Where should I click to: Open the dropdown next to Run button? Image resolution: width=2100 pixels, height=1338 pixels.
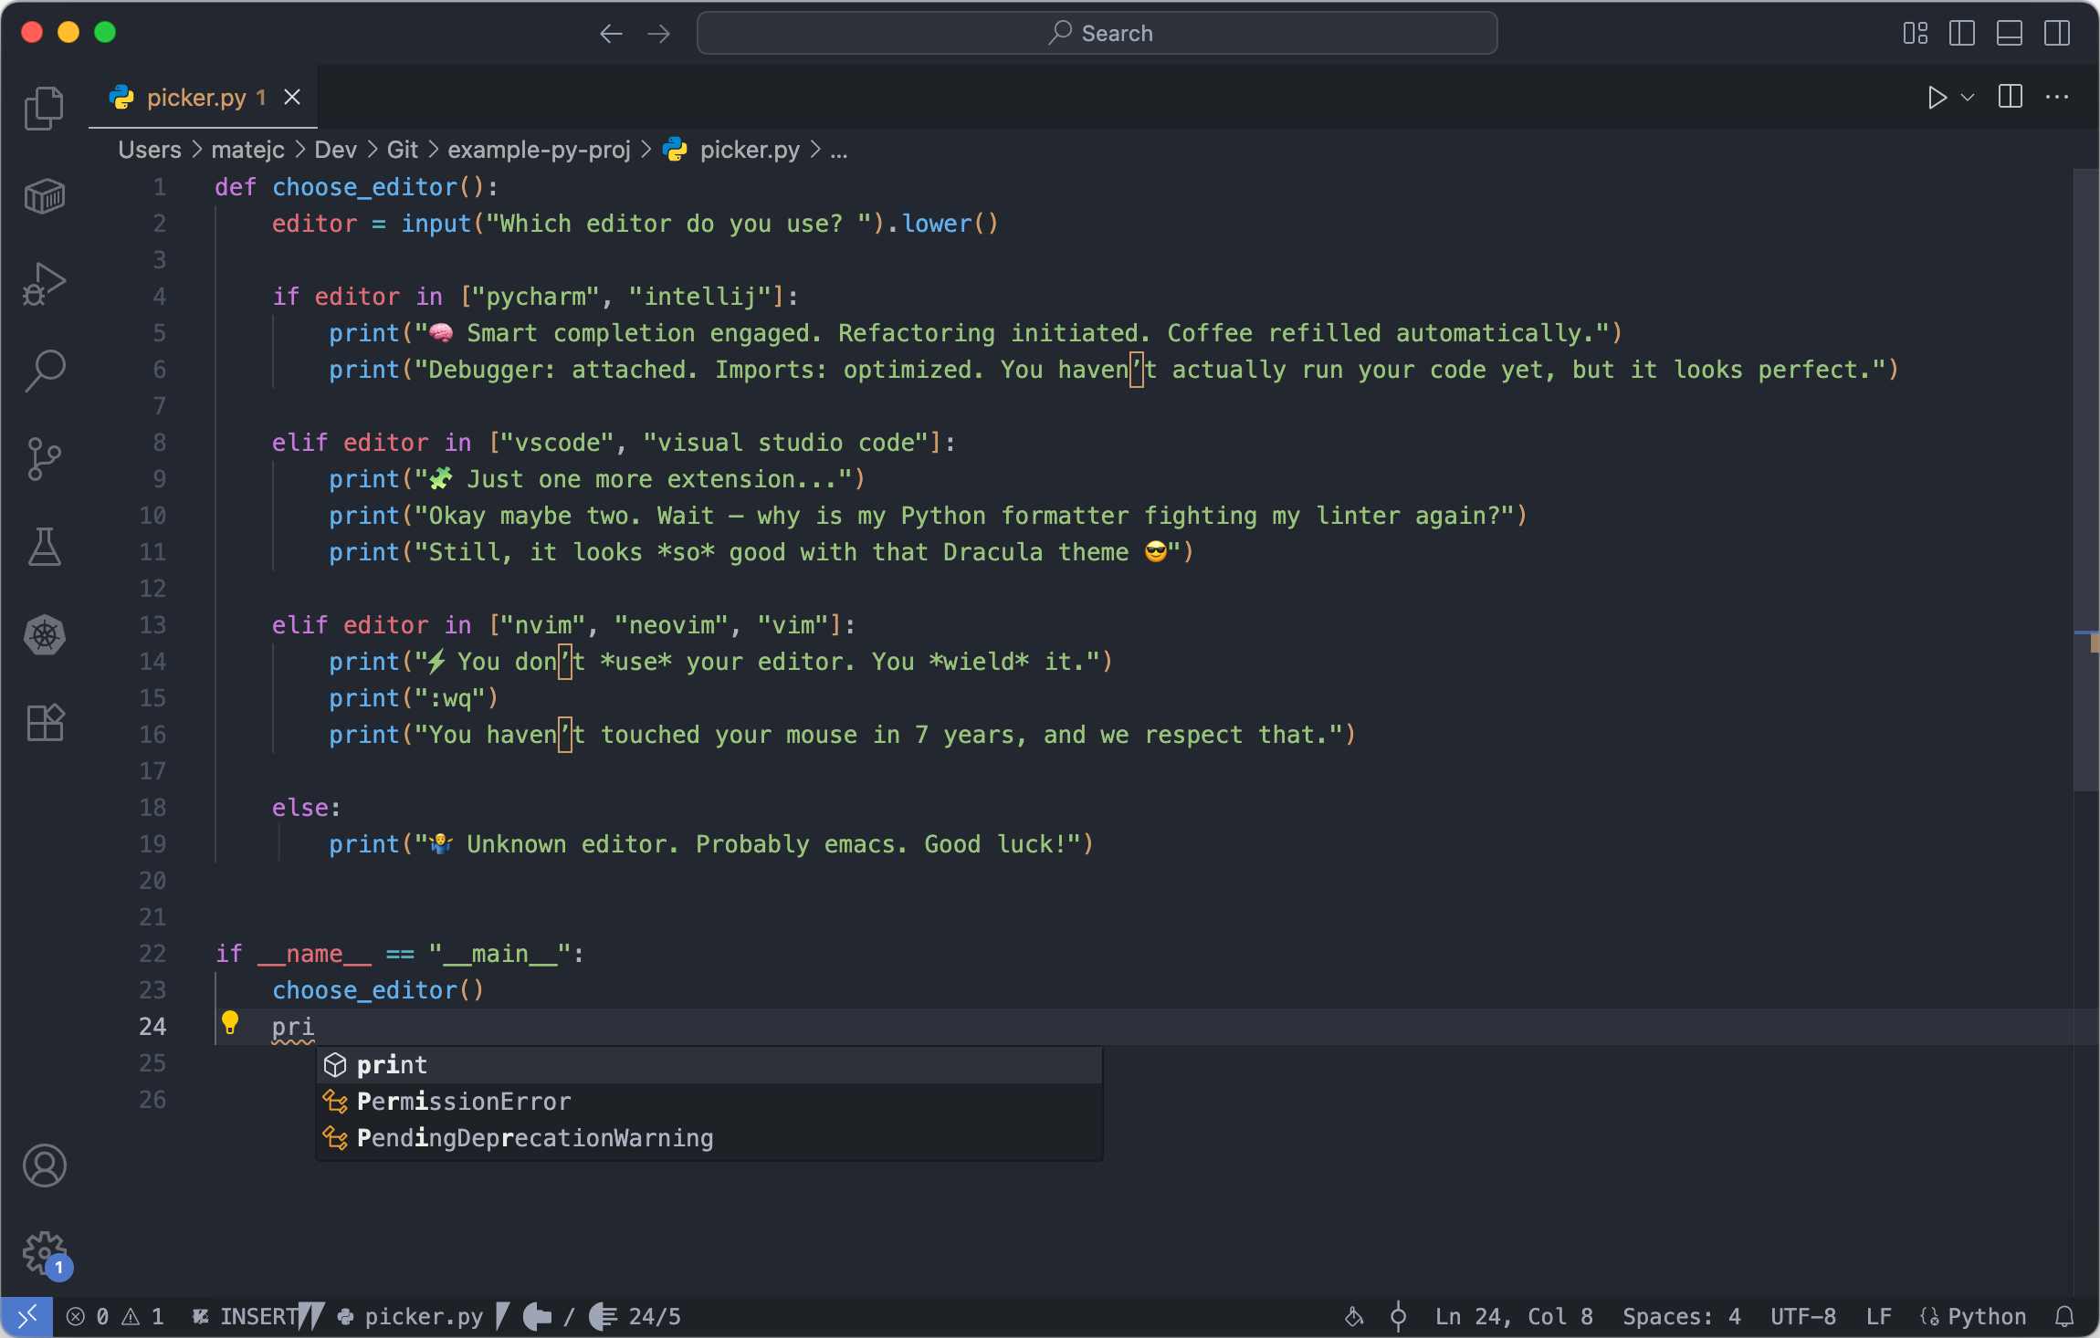tap(1968, 98)
